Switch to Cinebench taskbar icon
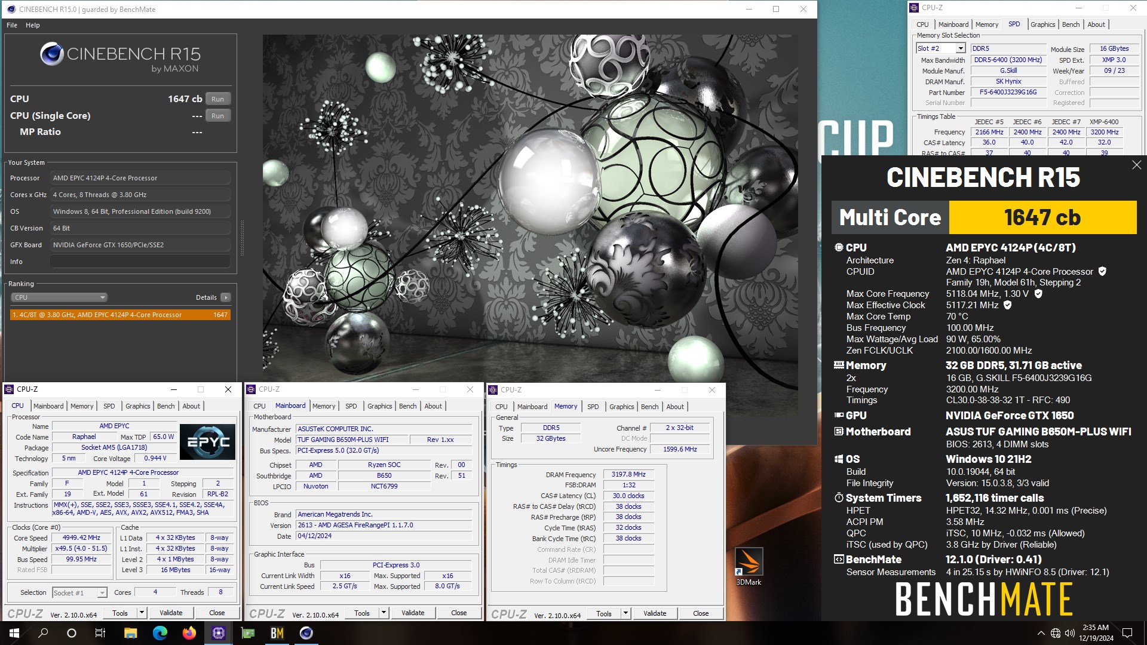Screen dimensions: 1147x645 (x=306, y=633)
